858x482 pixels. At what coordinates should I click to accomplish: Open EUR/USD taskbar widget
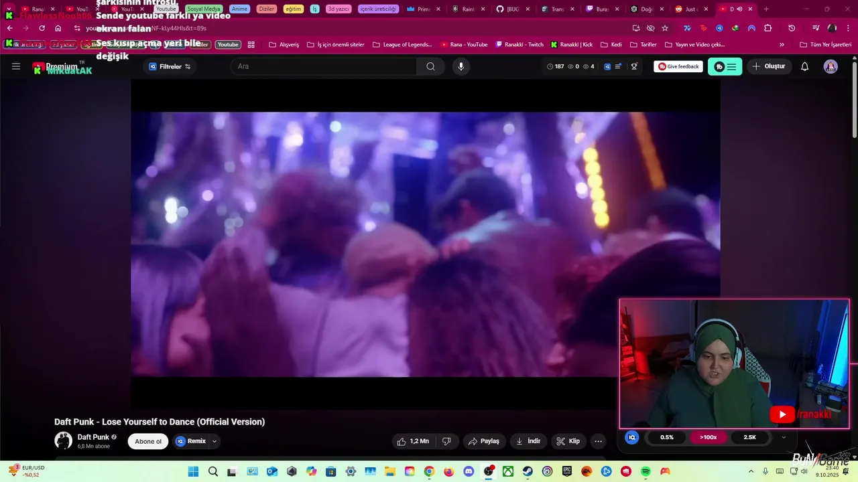(27, 471)
